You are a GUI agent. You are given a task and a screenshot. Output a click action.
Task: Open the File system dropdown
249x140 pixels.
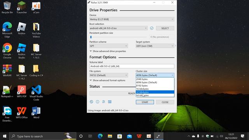(x=109, y=75)
